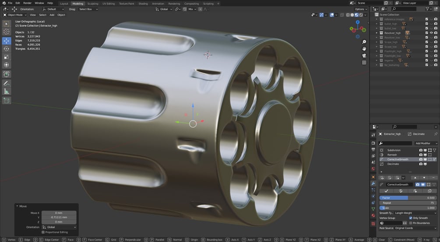Activate the Add Cube tool
440x242 pixels.
point(7,100)
